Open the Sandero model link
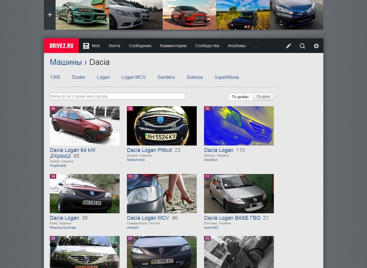The width and height of the screenshot is (367, 268). point(166,77)
